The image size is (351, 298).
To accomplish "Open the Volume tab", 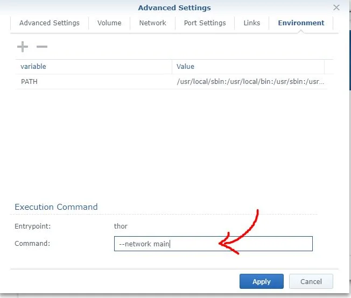I will click(x=109, y=23).
